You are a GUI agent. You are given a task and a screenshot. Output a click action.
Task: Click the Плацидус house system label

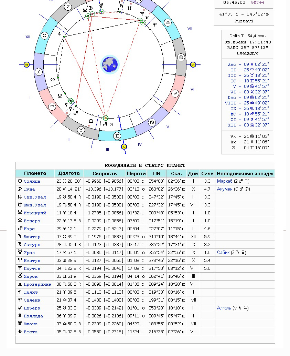248,53
